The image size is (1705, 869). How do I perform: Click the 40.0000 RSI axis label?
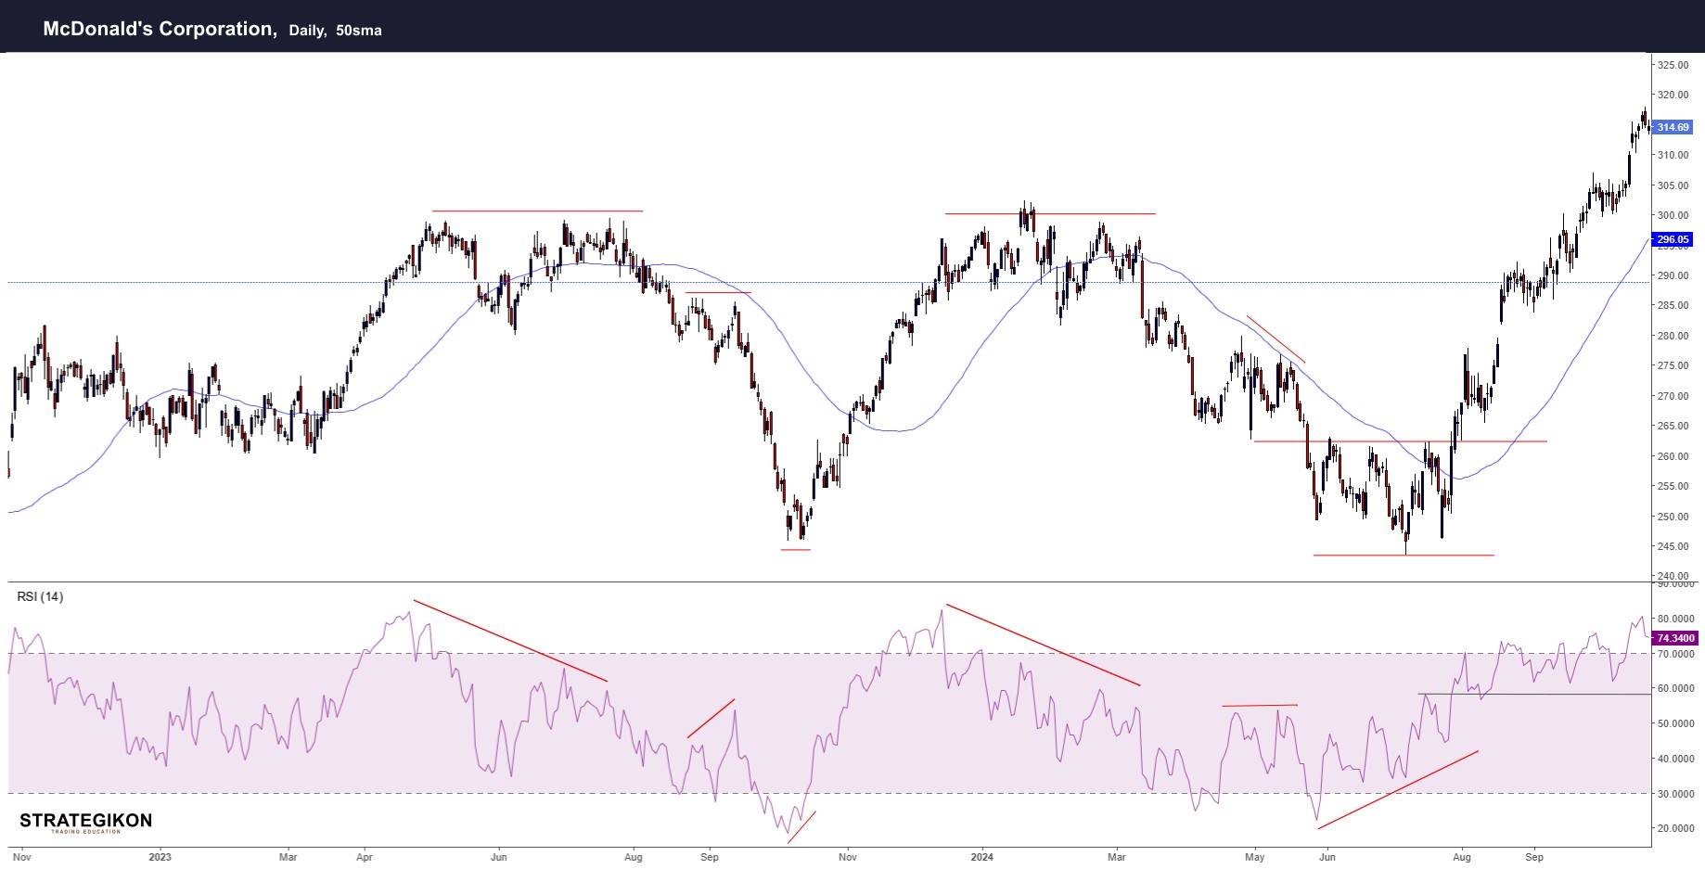(1676, 759)
